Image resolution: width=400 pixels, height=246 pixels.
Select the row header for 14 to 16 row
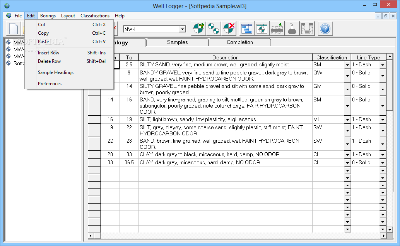(x=94, y=106)
